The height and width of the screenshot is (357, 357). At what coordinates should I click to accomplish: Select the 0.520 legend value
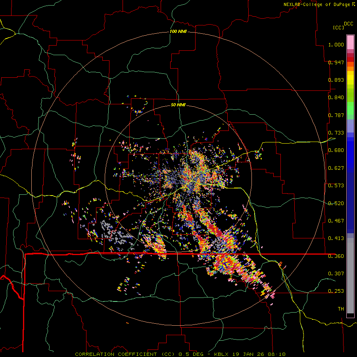[336, 203]
